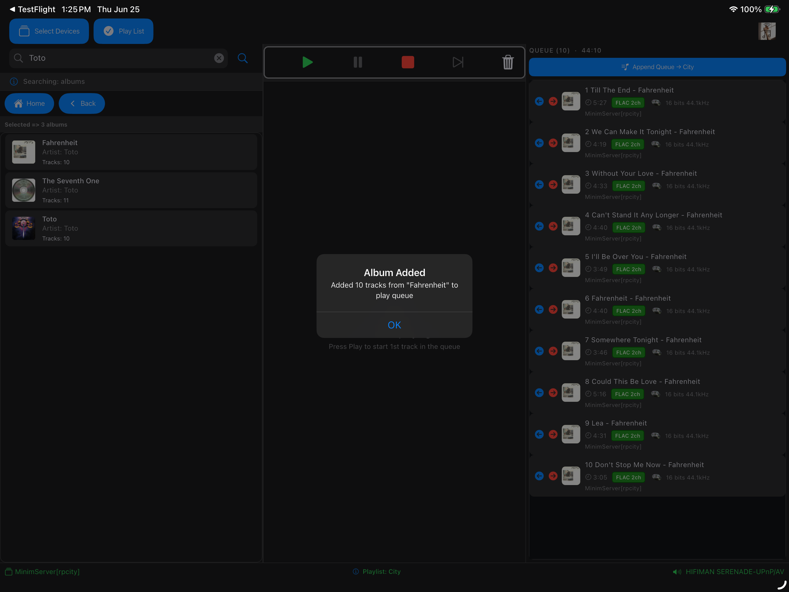Click red right arrow on Don't Stop Me Now

[x=553, y=476]
